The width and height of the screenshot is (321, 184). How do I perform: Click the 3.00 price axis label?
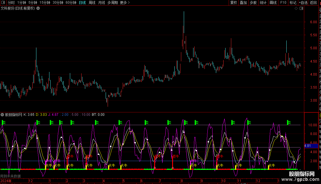point(313,100)
